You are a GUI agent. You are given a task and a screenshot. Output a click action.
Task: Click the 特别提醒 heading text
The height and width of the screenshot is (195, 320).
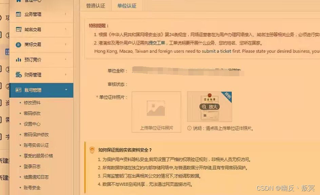click(99, 26)
